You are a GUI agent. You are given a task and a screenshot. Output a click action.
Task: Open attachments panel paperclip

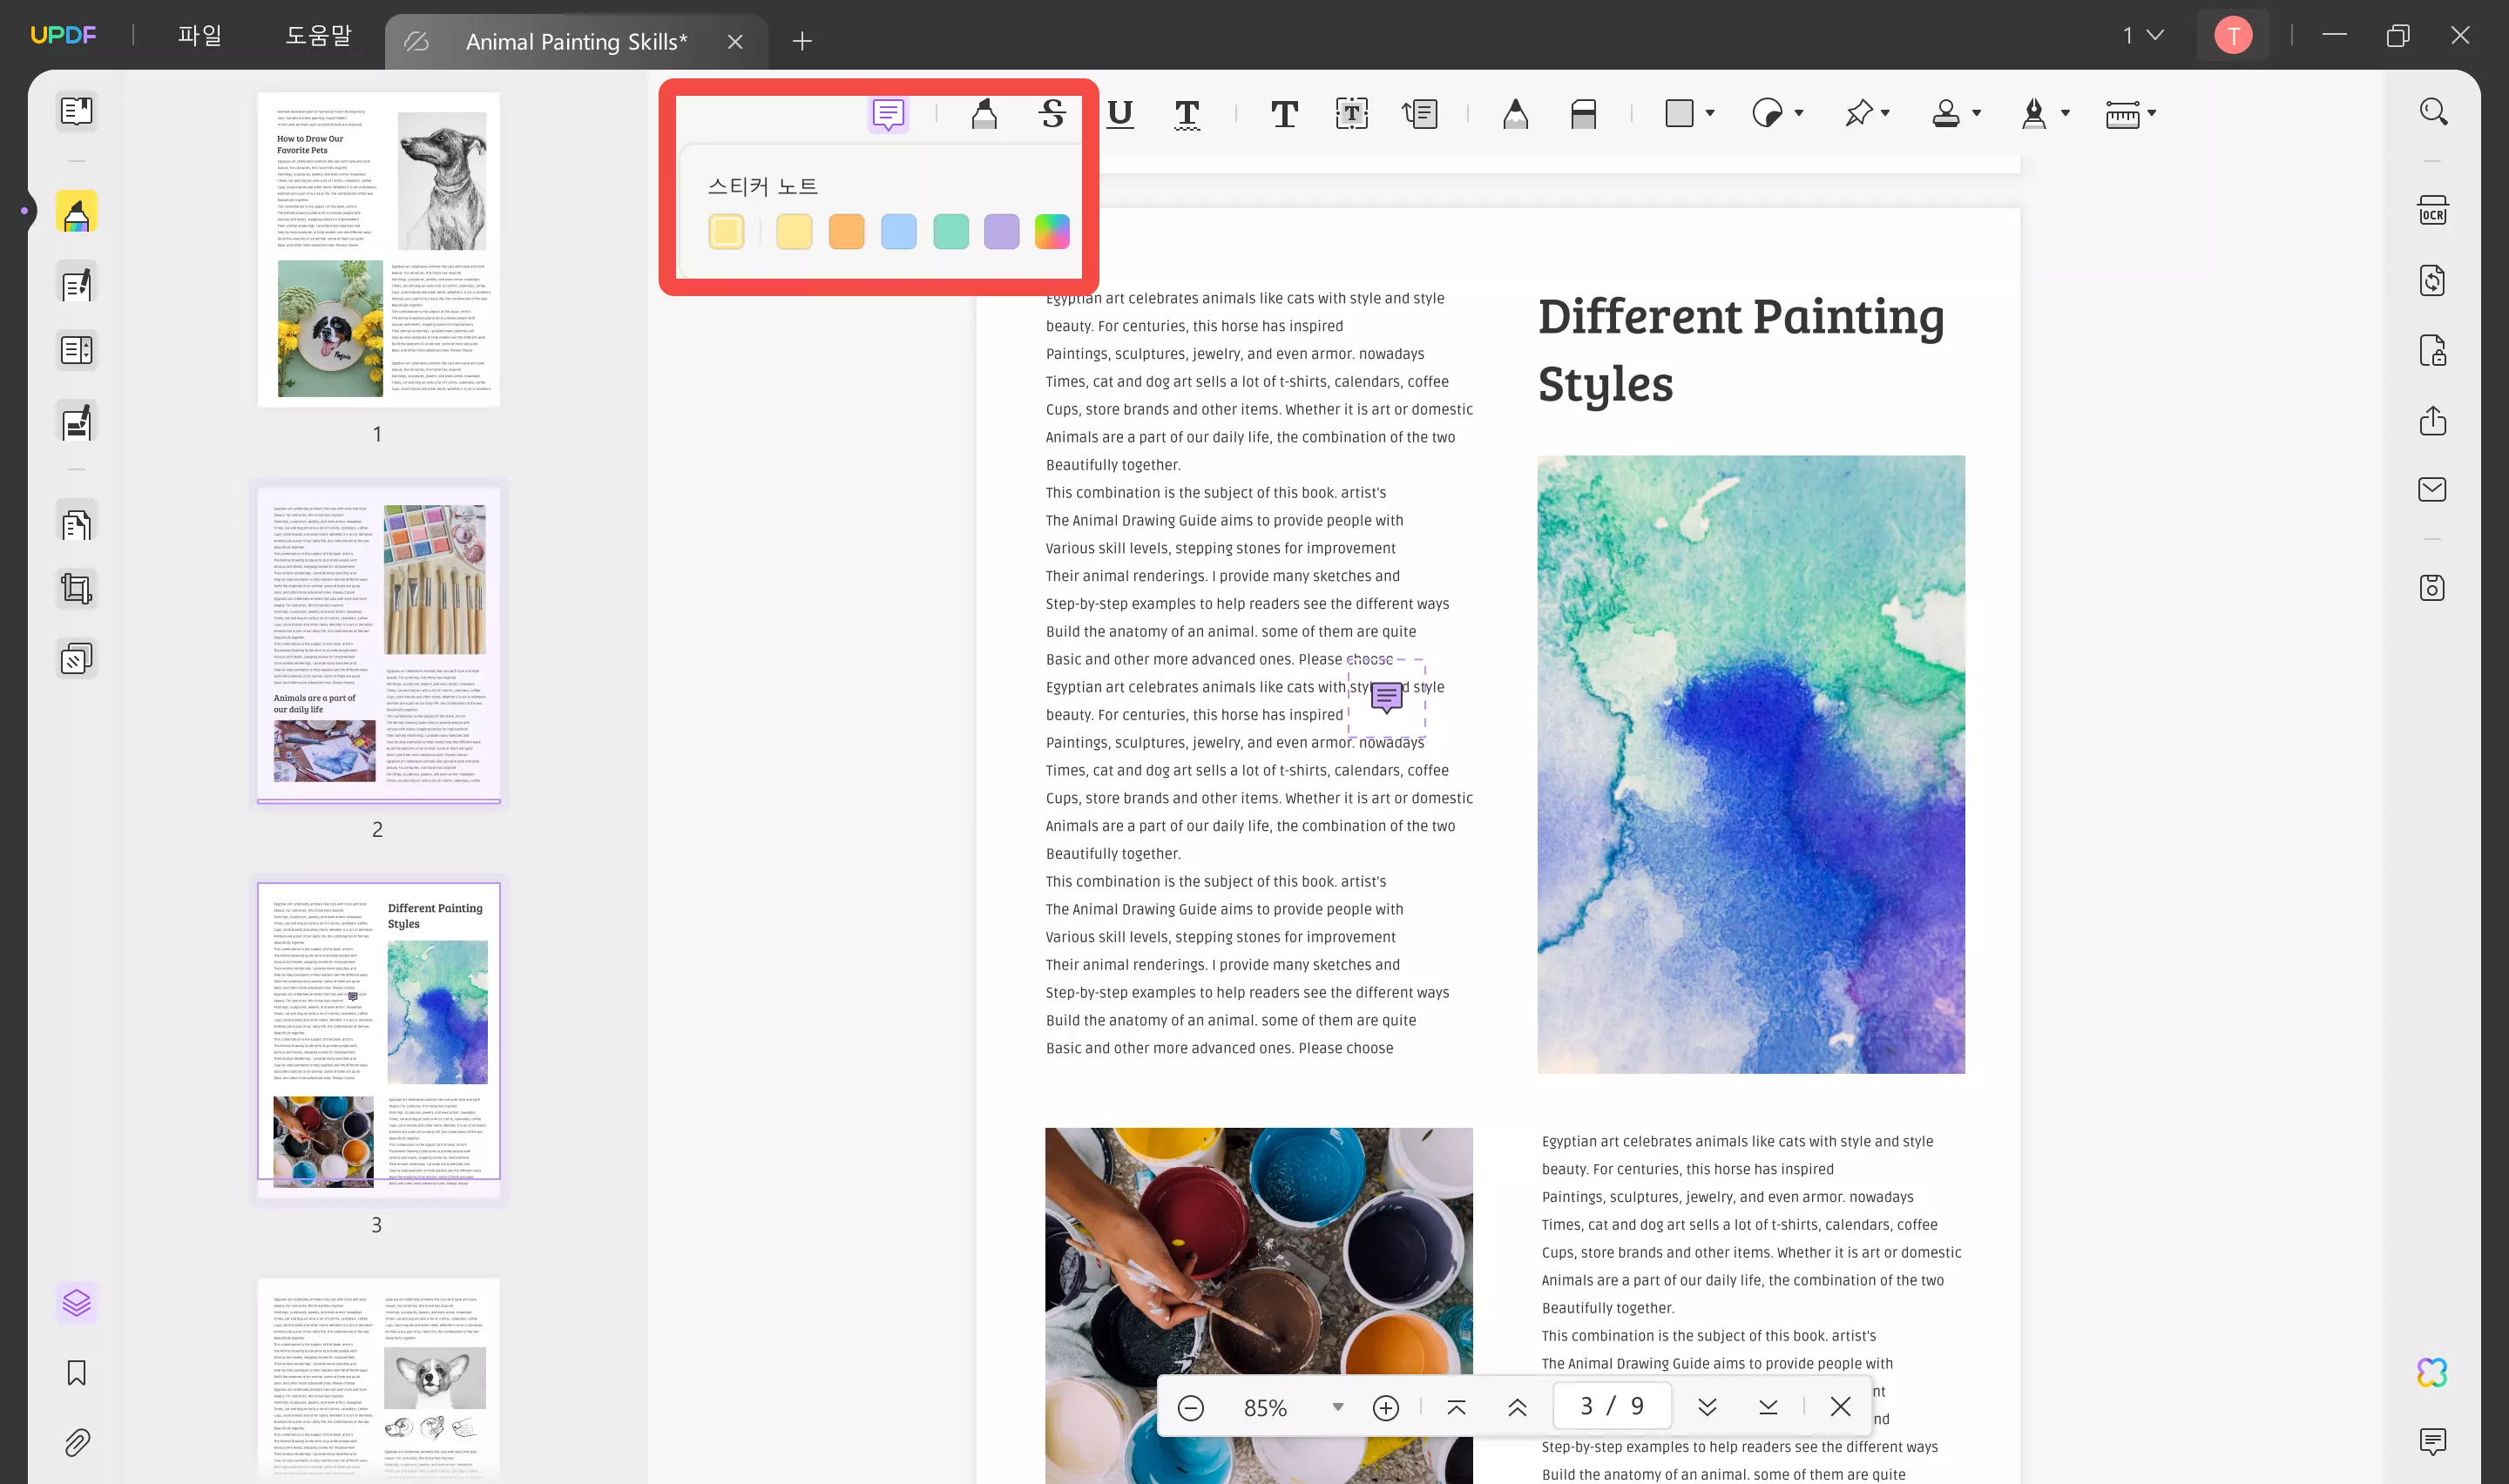77,1442
